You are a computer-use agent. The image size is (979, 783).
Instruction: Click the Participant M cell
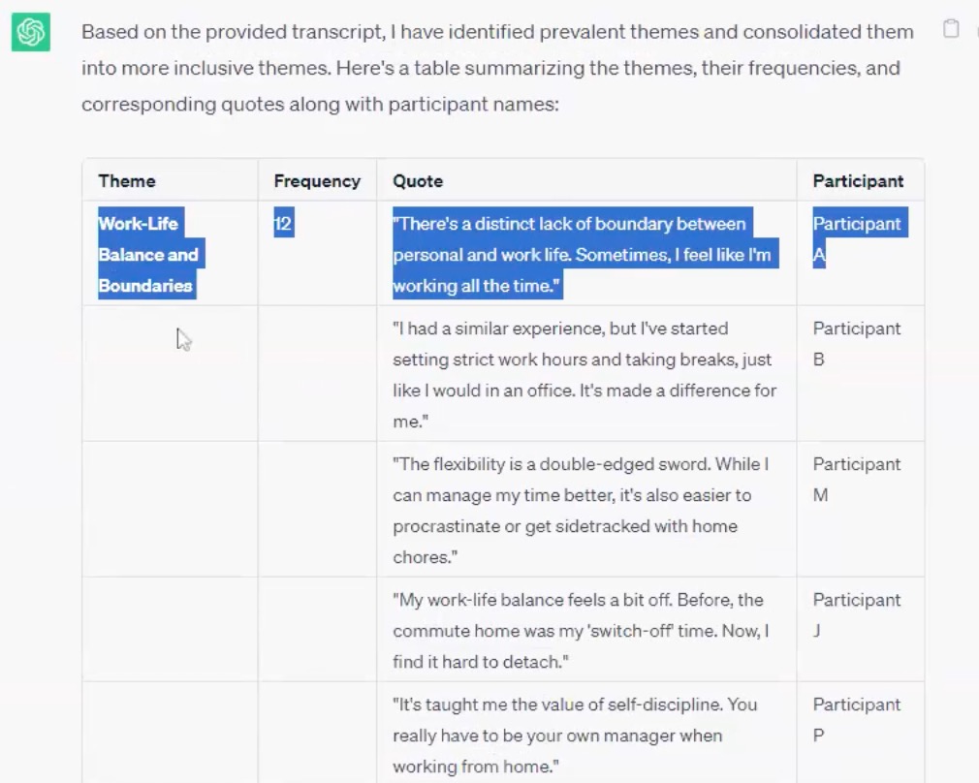click(x=856, y=480)
